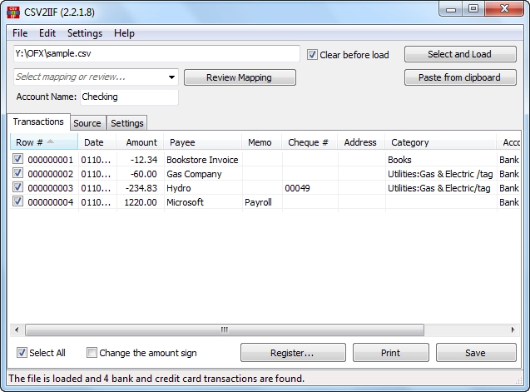
Task: Toggle the Select All checkbox
Action: tap(22, 353)
